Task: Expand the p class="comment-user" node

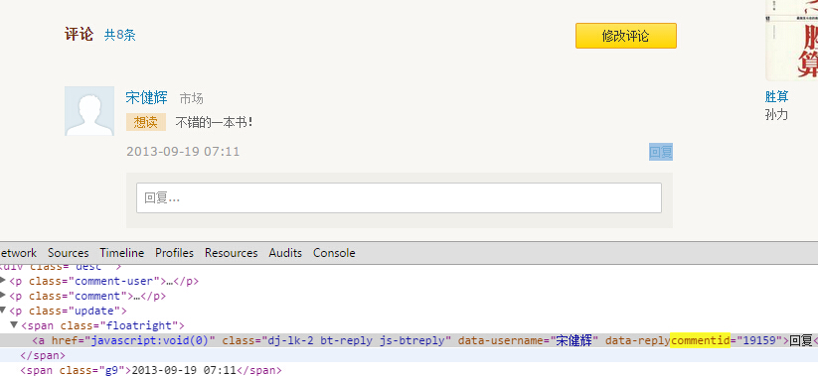Action: coord(3,281)
